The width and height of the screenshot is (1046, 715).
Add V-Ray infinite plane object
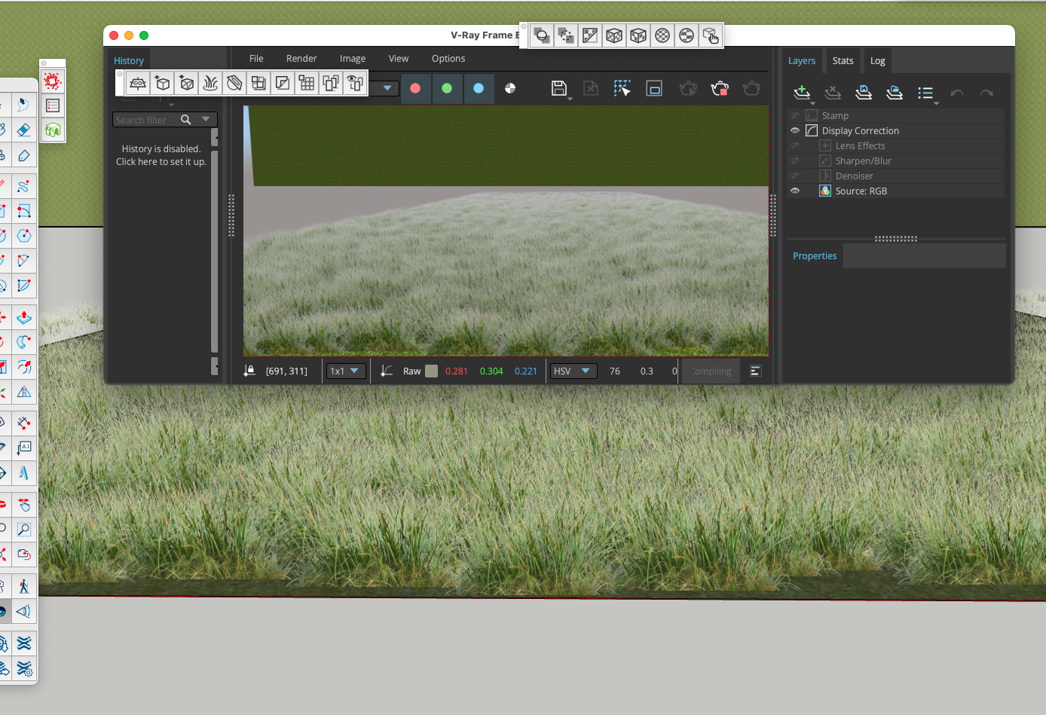(x=138, y=83)
